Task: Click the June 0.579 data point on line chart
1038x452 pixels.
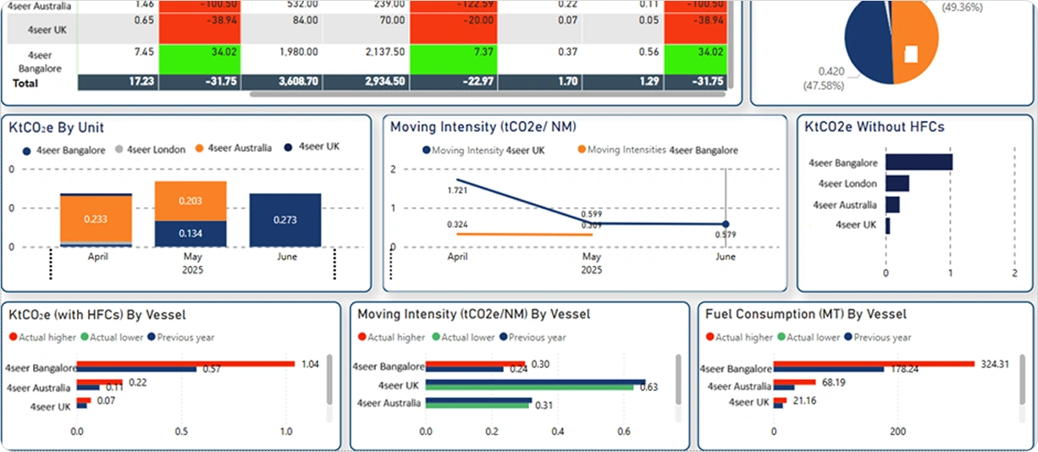Action: click(726, 223)
